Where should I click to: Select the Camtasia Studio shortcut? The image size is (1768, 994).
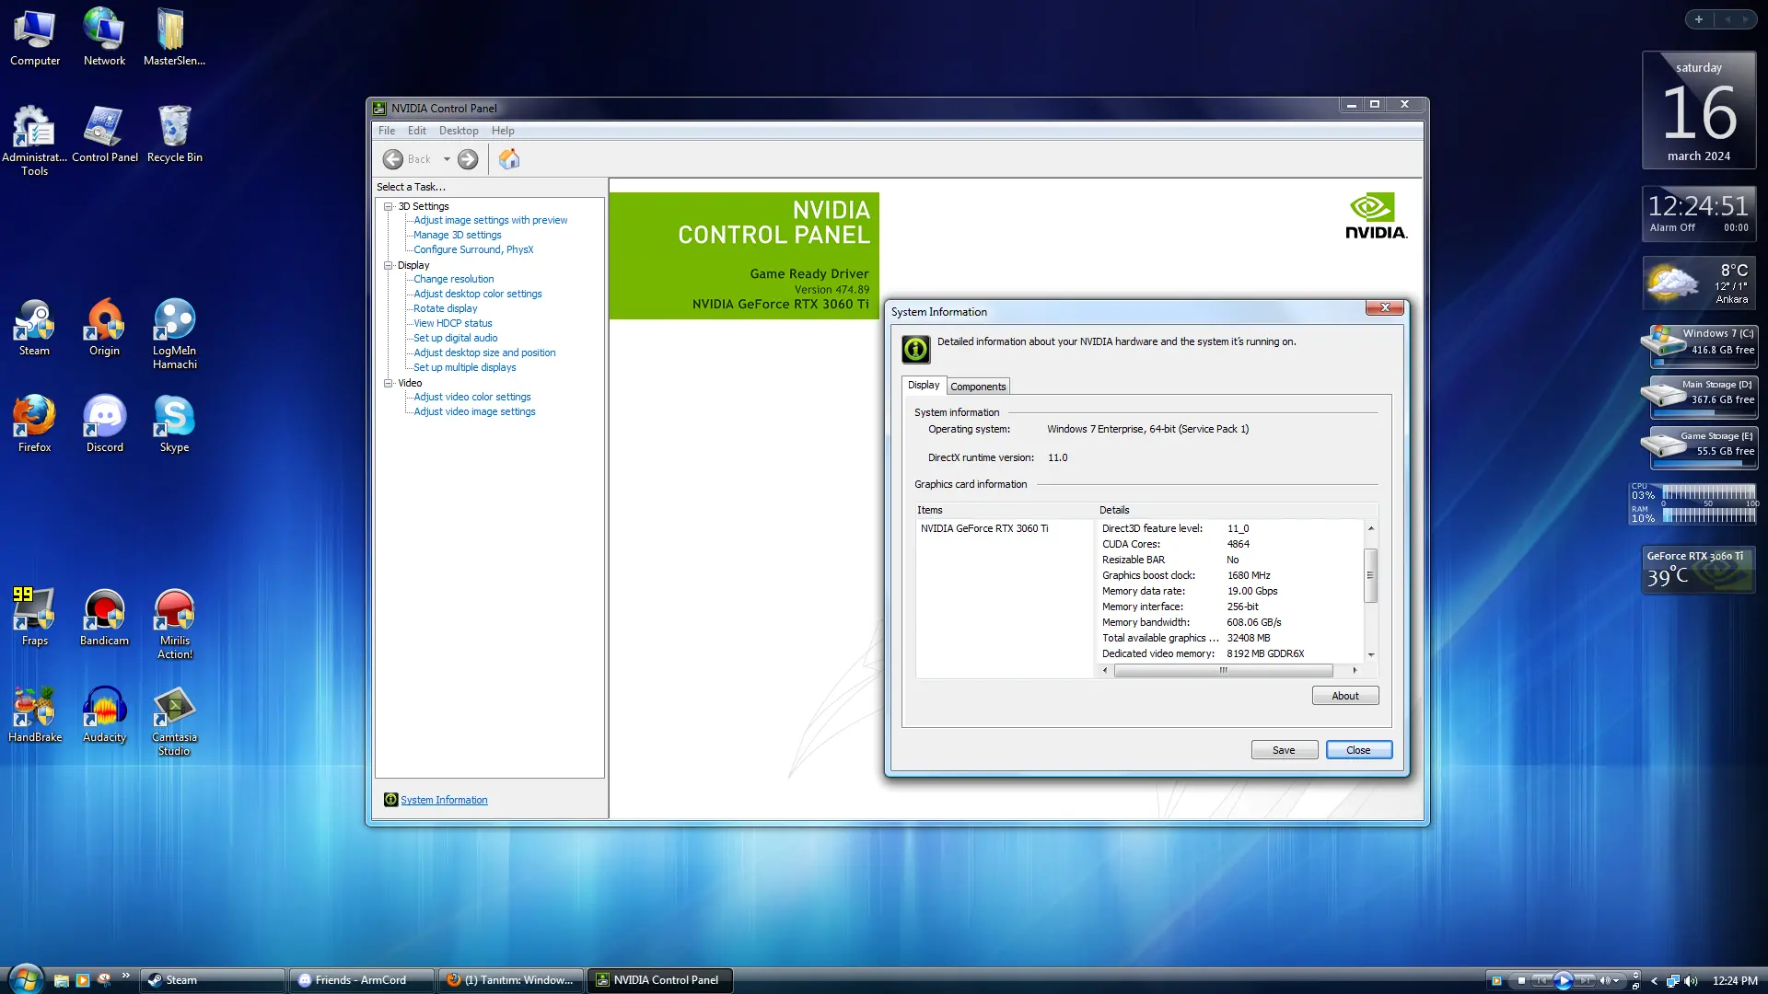tap(174, 722)
